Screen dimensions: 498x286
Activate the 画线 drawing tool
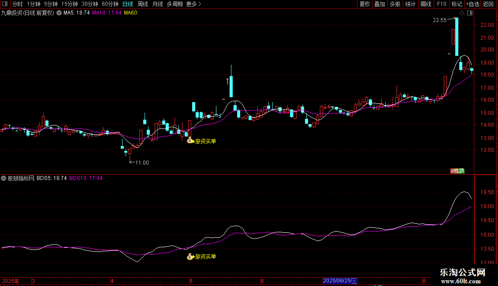(426, 4)
